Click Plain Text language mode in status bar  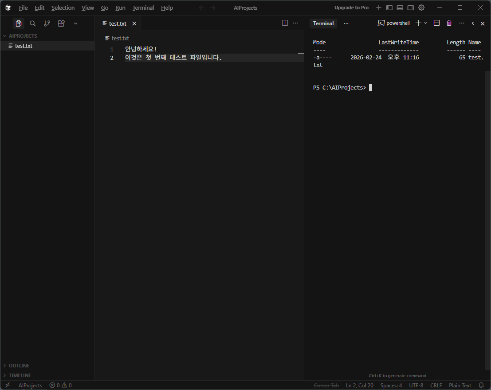[460, 385]
